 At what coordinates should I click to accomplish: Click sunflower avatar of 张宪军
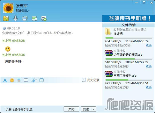[x=8, y=8]
